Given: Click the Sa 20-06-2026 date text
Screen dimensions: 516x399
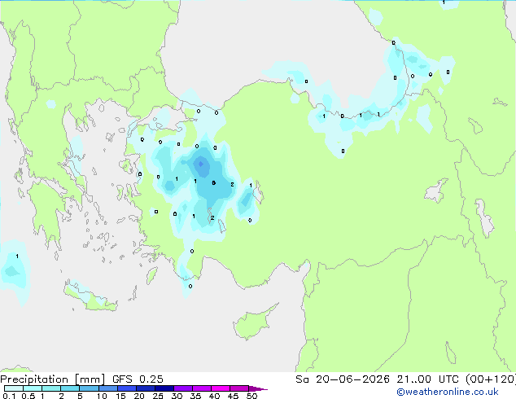Looking at the screenshot, I should (x=343, y=379).
